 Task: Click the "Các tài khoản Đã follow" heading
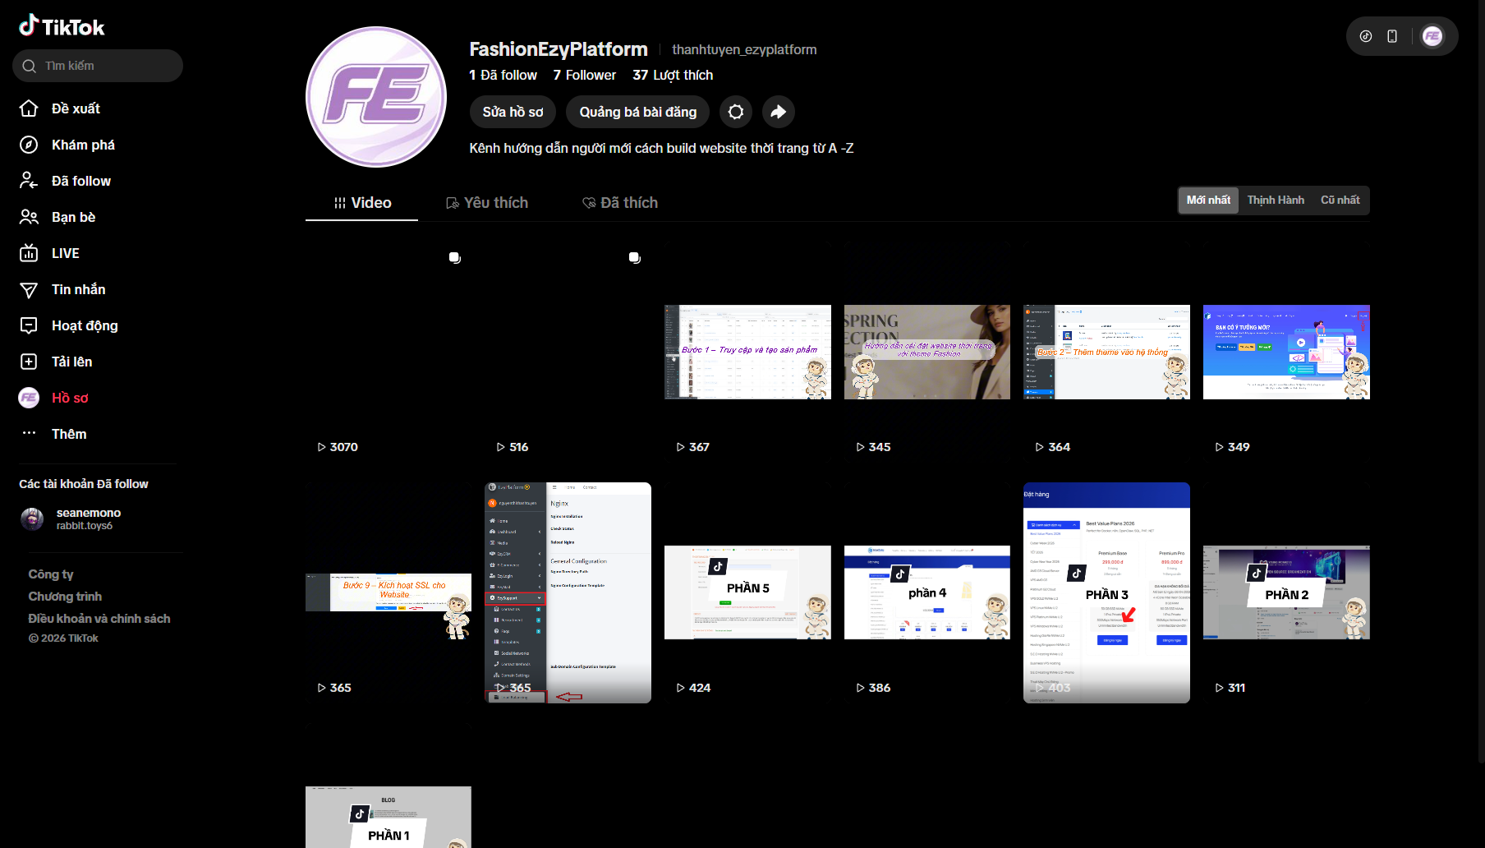point(84,484)
